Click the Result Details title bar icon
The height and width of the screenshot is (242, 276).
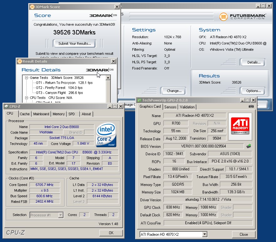(19, 61)
